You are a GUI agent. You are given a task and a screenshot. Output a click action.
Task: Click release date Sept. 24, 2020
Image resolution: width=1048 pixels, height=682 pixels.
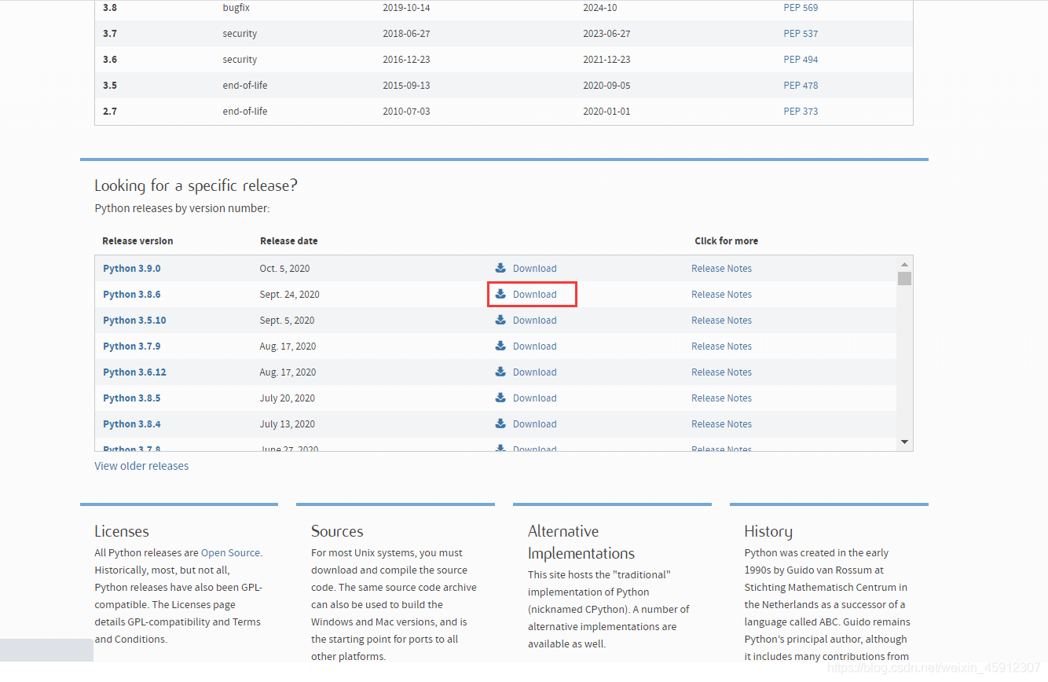coord(289,295)
